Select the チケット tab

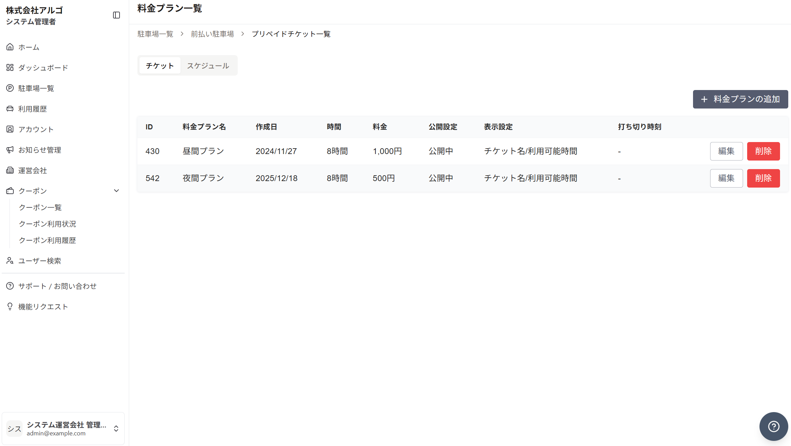point(160,66)
